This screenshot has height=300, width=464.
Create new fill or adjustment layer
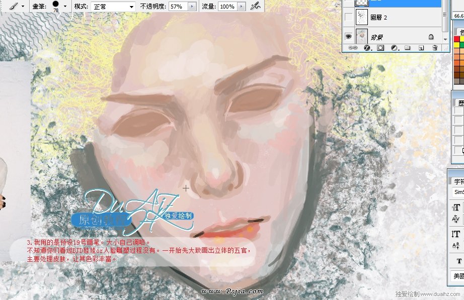click(x=394, y=48)
